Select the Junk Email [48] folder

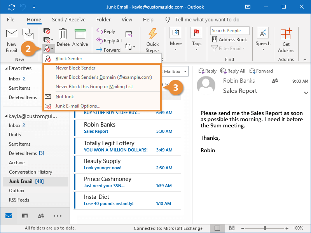[x=35, y=181]
